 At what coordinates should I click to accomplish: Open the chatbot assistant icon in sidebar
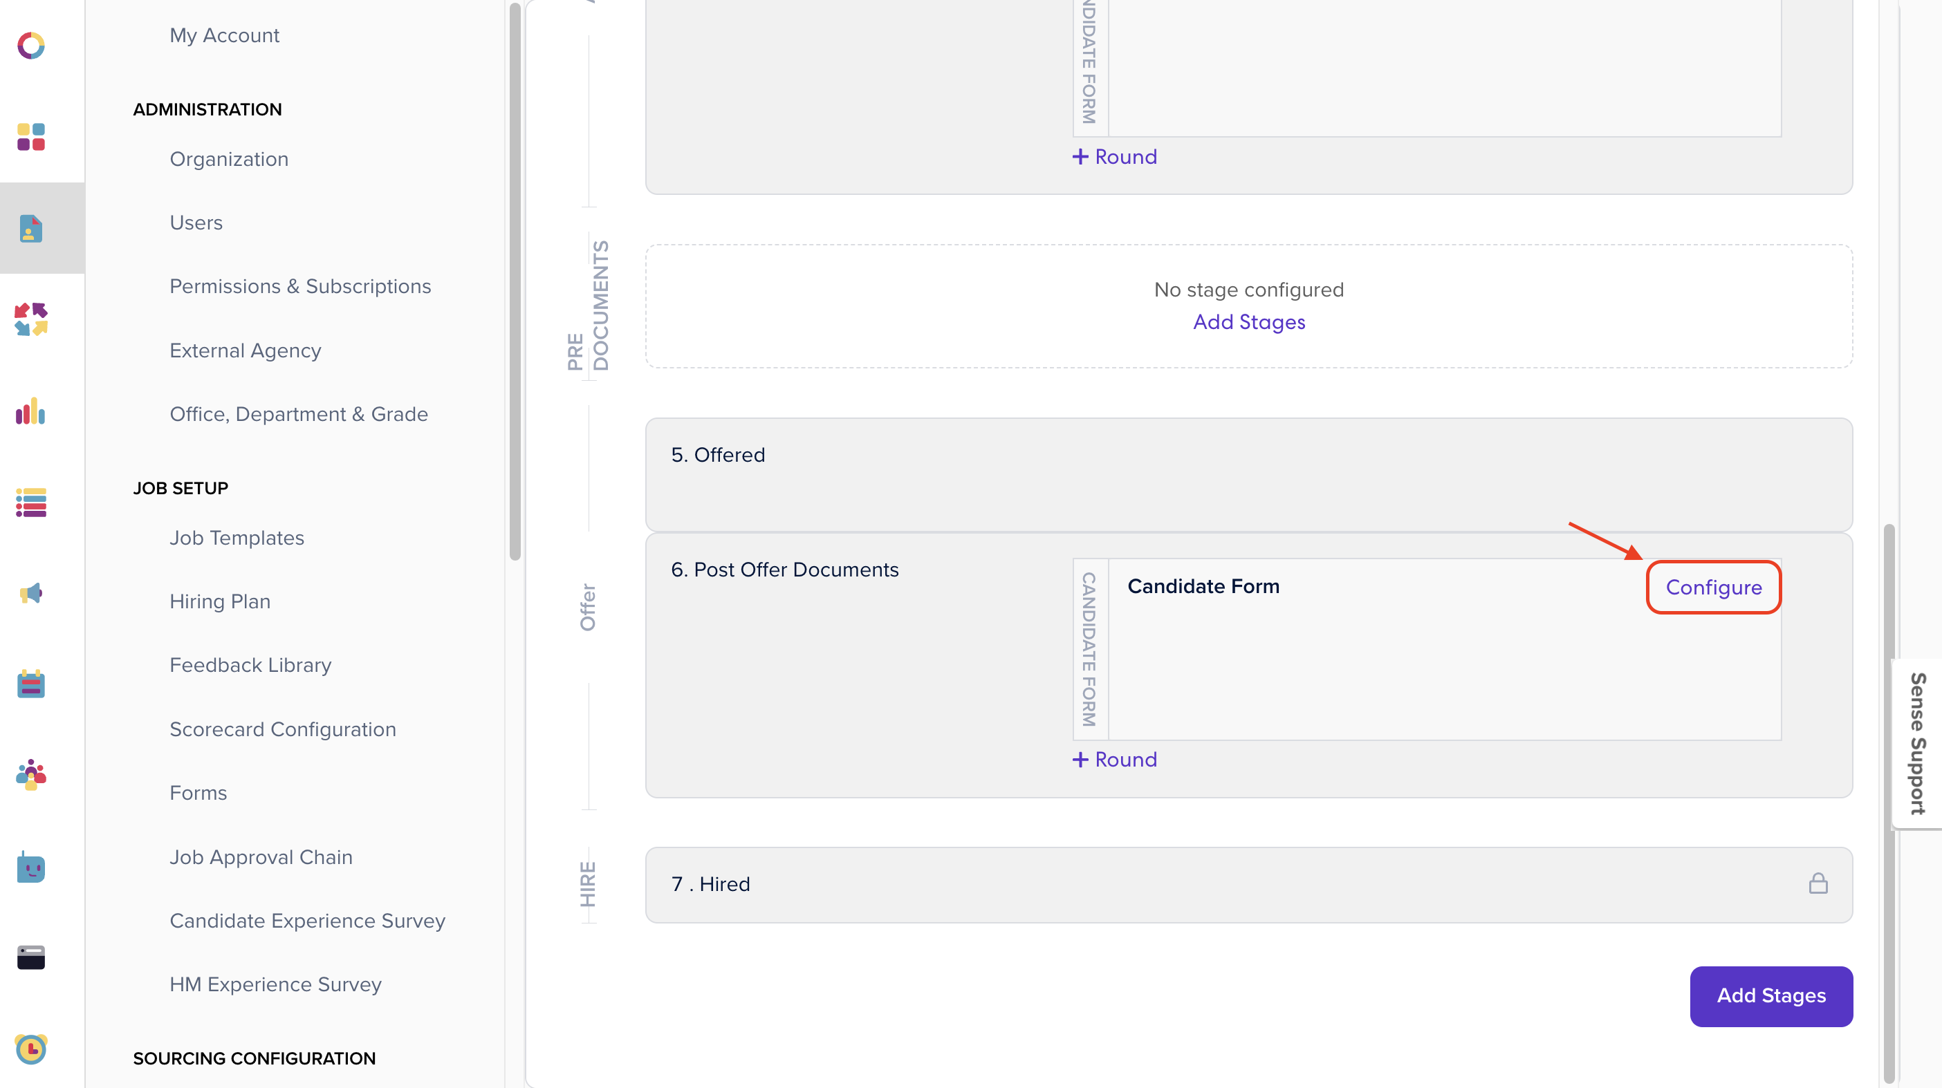pos(30,867)
